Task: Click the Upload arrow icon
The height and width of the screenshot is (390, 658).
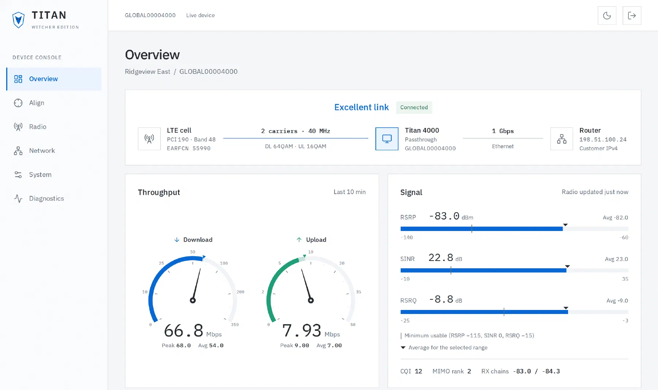Action: tap(299, 240)
